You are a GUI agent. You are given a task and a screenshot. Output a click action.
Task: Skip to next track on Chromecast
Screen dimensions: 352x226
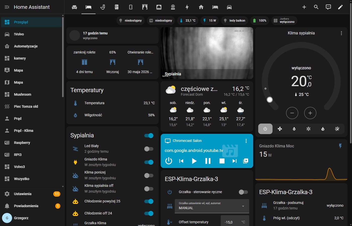235,161
